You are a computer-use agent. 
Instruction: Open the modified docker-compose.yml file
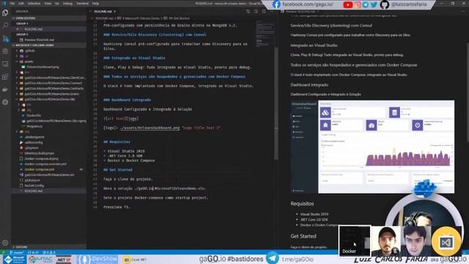point(40,169)
